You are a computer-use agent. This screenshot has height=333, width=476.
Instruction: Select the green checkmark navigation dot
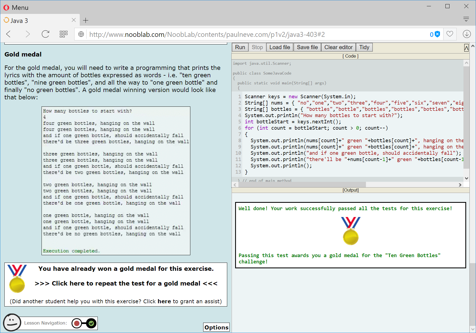click(x=91, y=323)
